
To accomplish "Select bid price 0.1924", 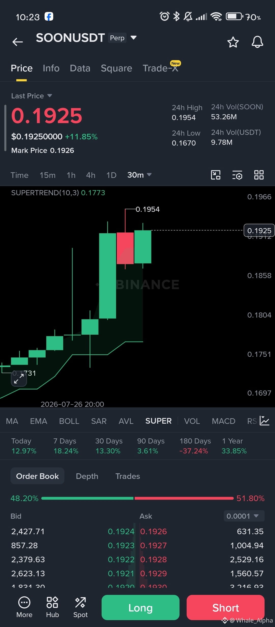I will pyautogui.click(x=121, y=531).
